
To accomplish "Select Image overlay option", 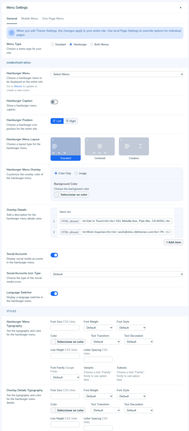I will [76, 173].
